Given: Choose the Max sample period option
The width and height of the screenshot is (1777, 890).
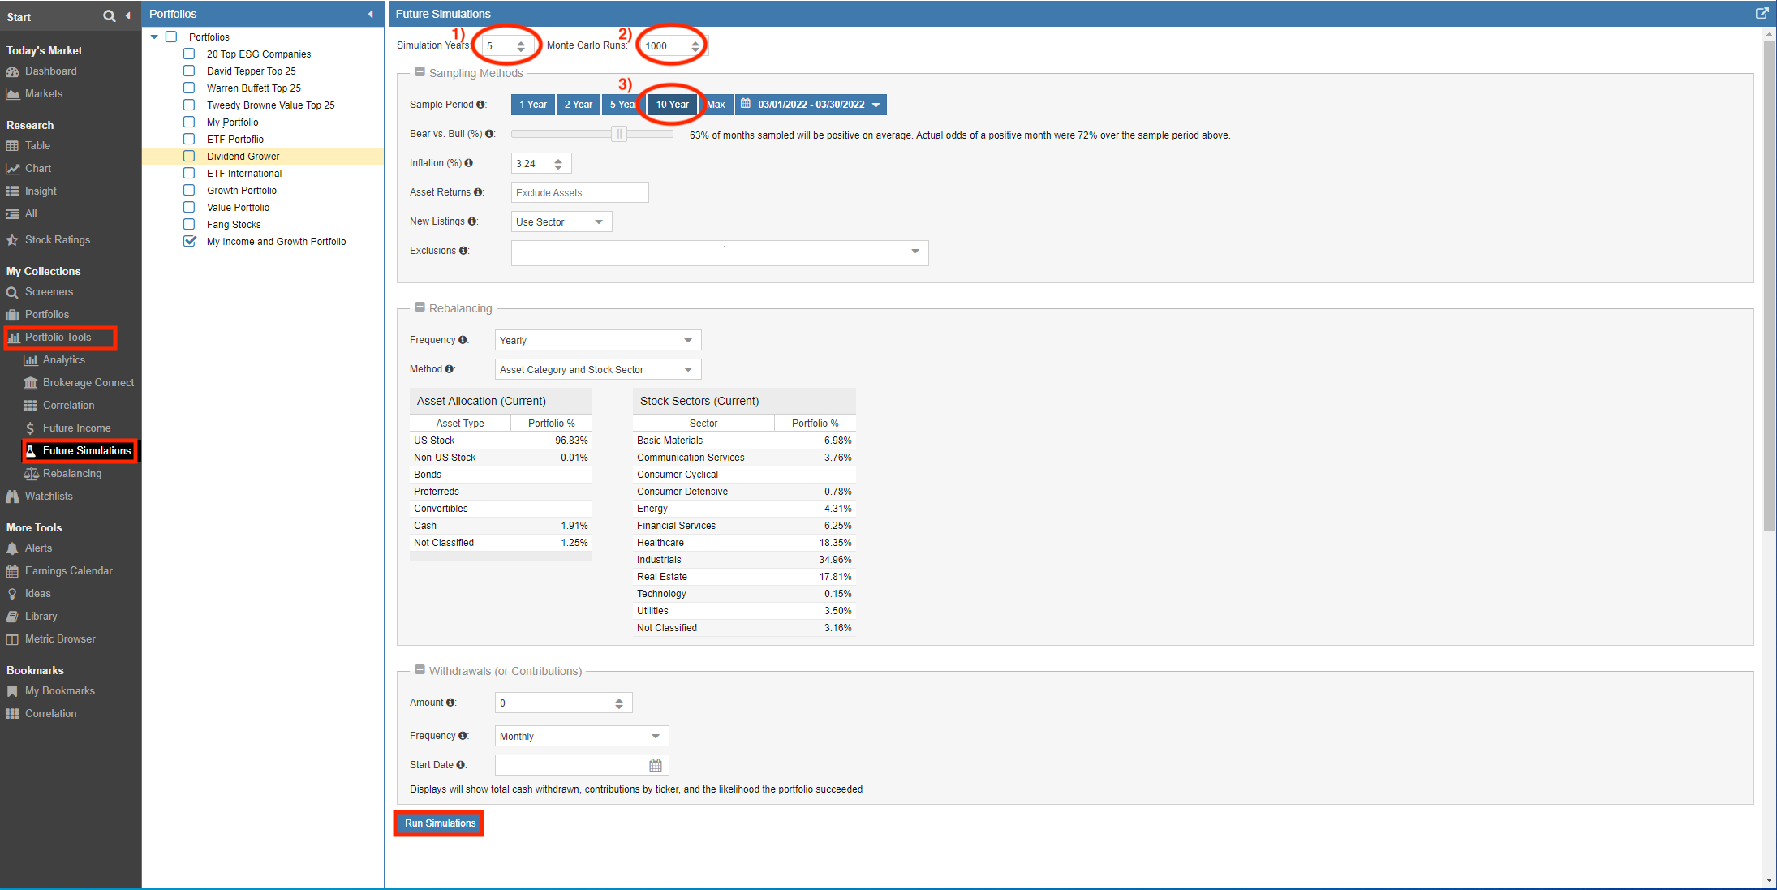Looking at the screenshot, I should (716, 105).
